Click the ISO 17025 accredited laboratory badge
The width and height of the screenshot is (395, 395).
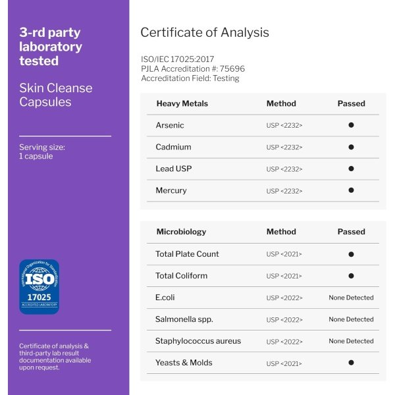click(39, 286)
